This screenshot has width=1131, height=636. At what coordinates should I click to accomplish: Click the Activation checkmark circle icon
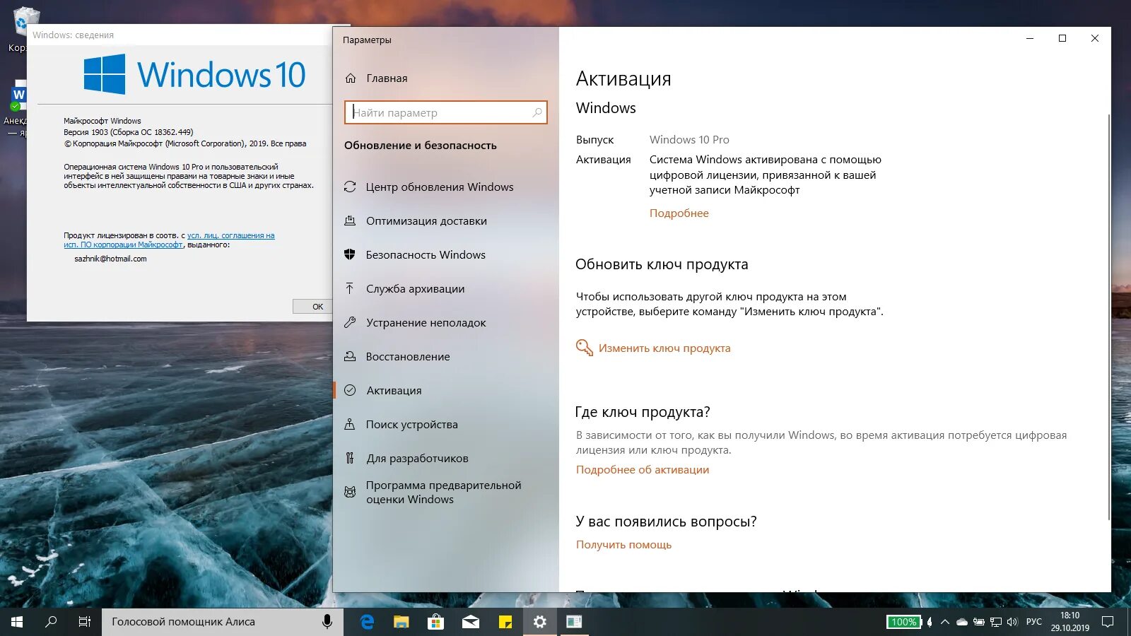point(349,390)
